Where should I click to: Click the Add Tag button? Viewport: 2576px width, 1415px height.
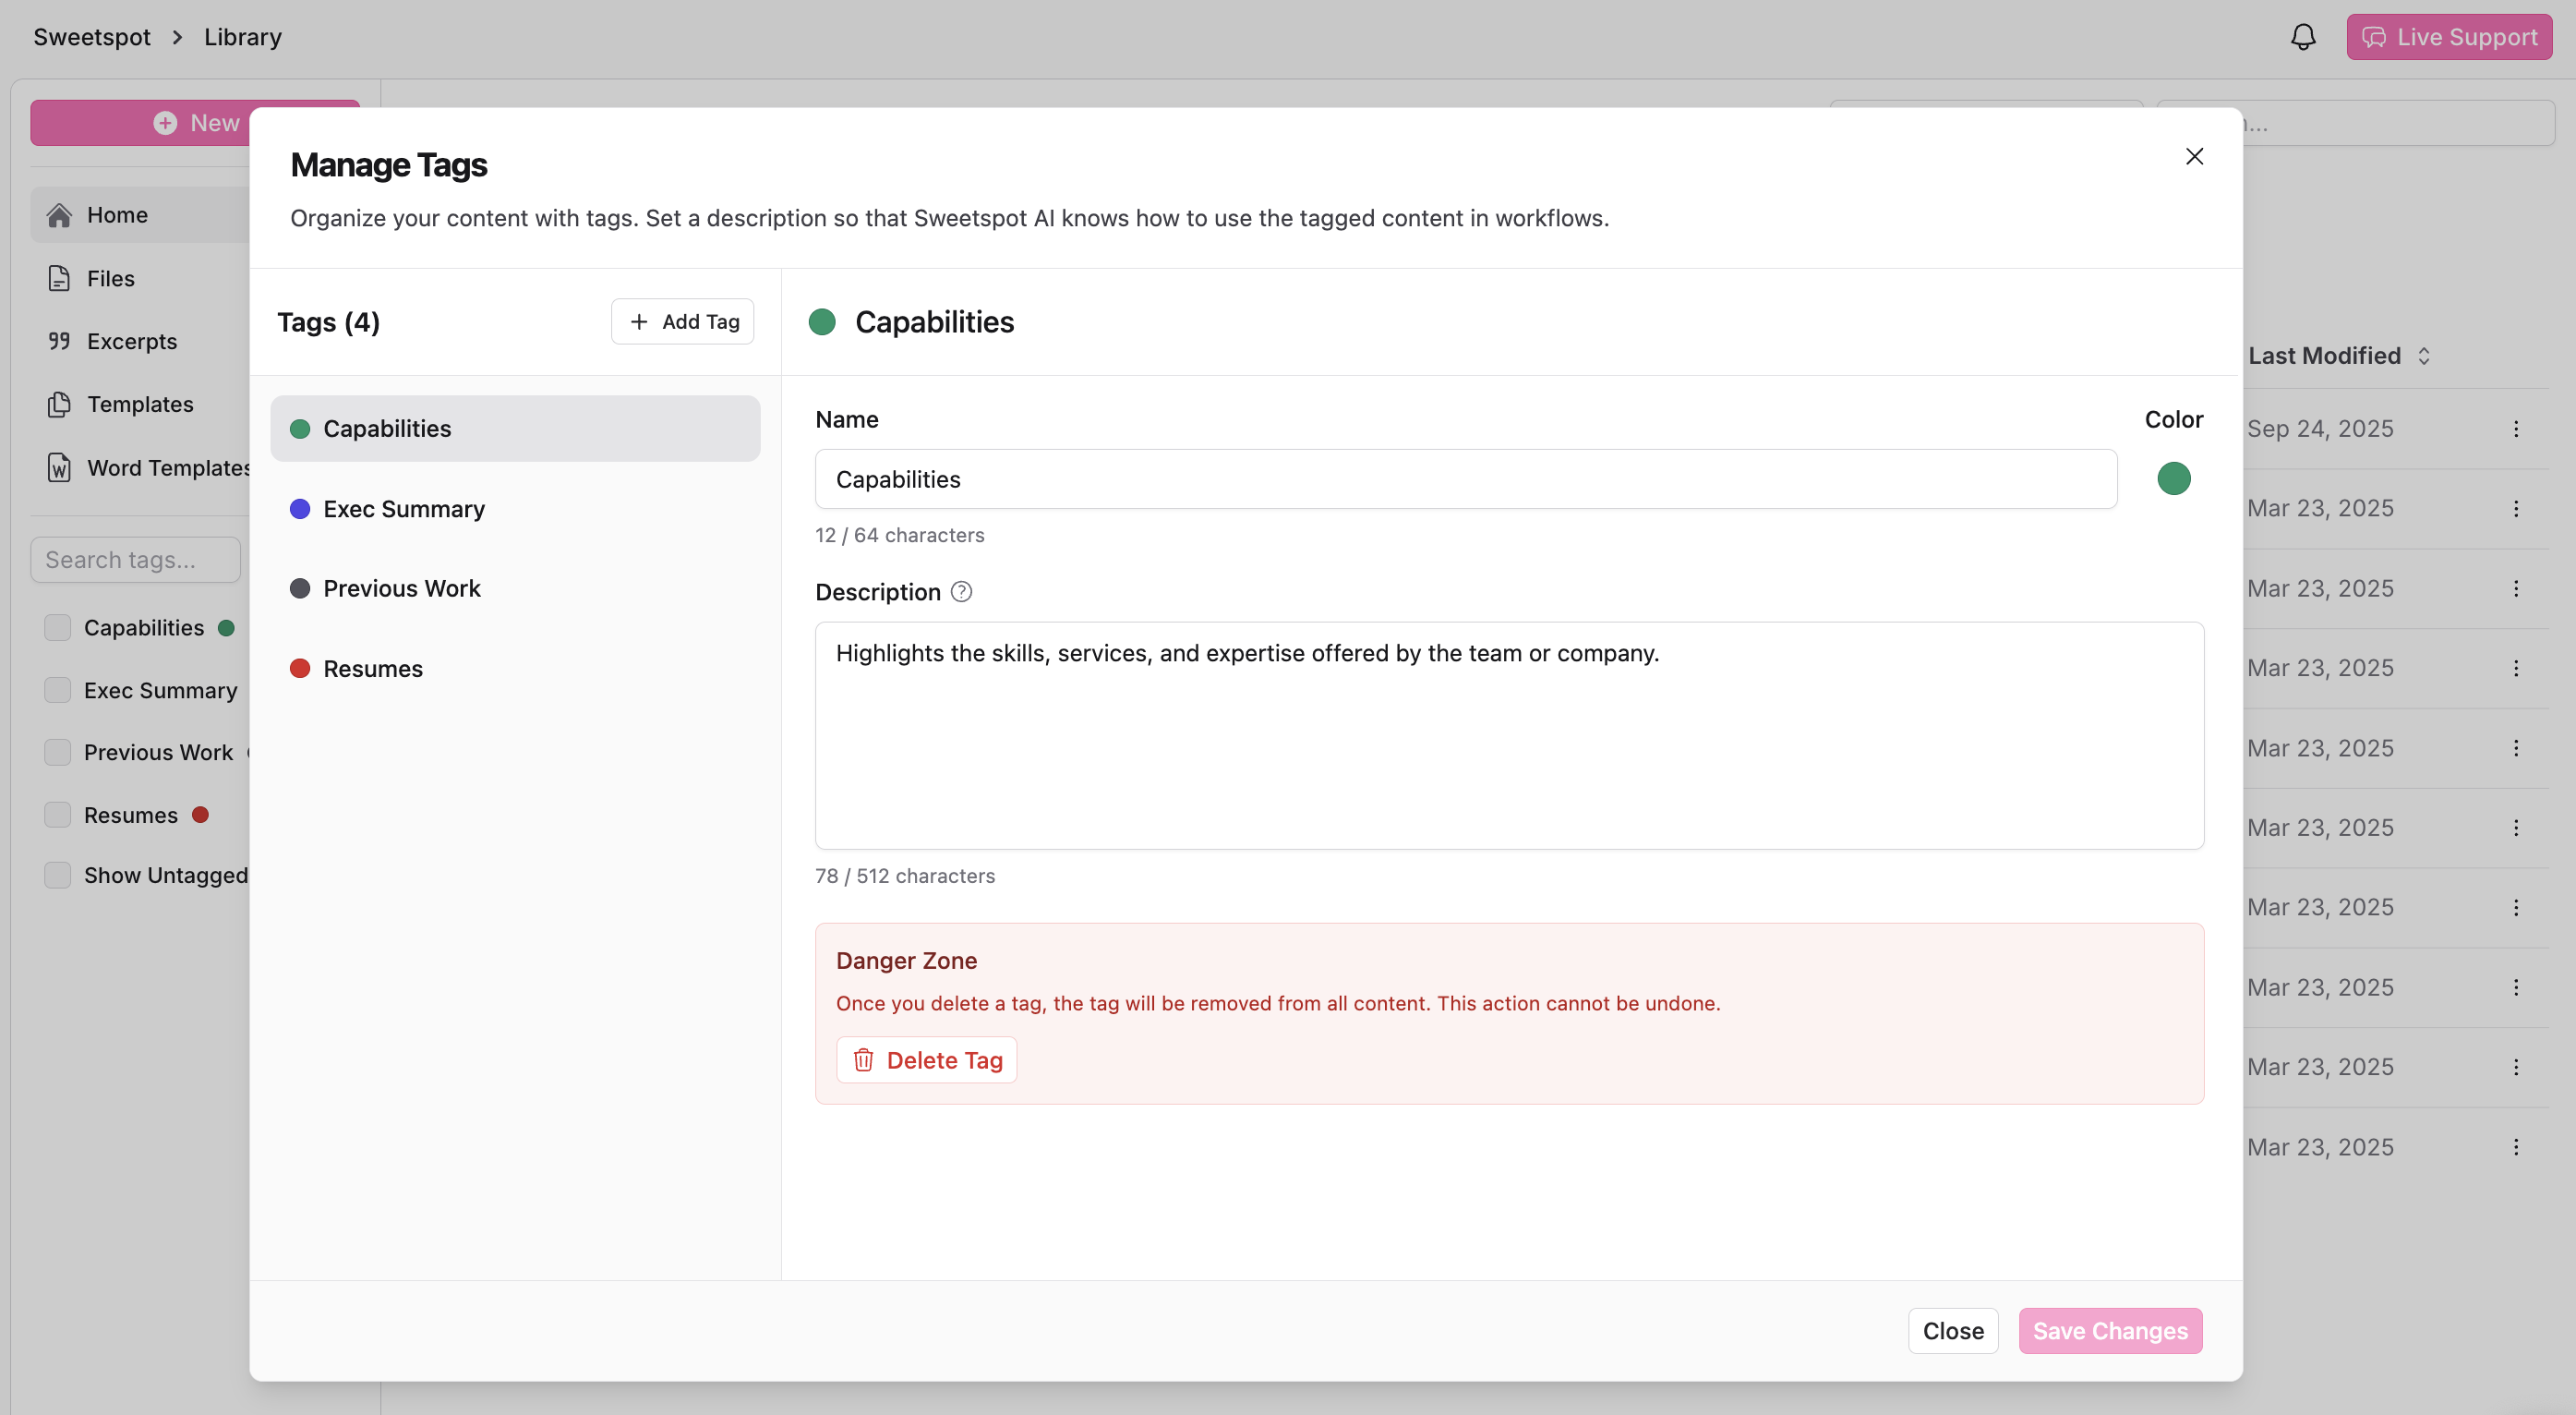(x=683, y=321)
